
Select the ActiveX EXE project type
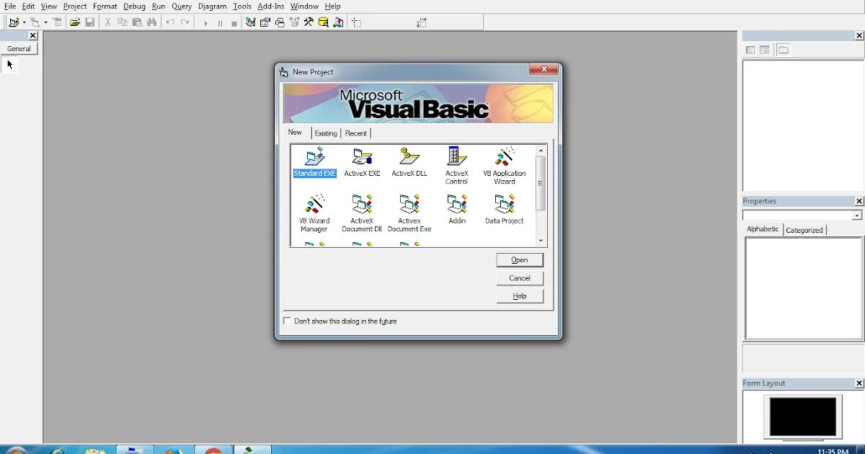pyautogui.click(x=362, y=163)
